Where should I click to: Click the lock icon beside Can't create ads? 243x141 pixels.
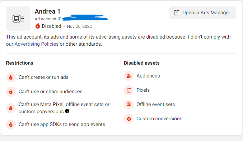(x=11, y=77)
